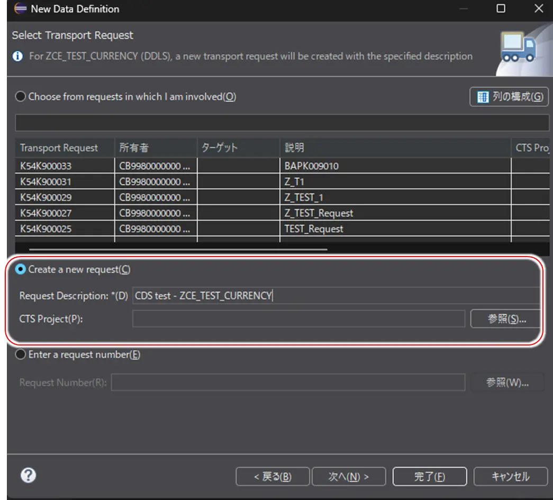Open the column configuration button 列の構成(G)
The height and width of the screenshot is (500, 553).
pyautogui.click(x=509, y=97)
